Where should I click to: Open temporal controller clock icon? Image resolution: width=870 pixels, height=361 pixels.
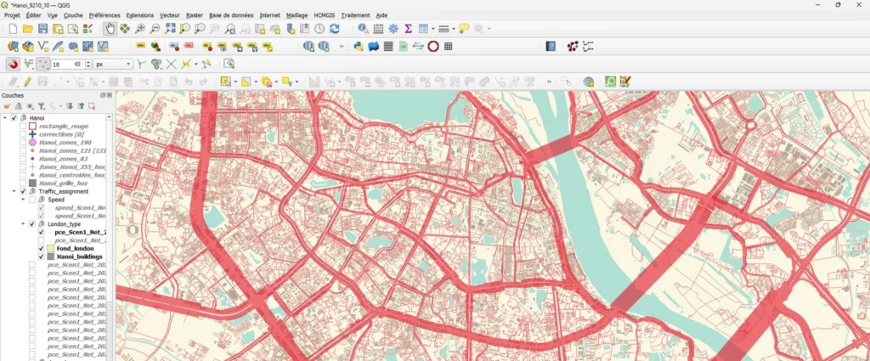pyautogui.click(x=319, y=29)
